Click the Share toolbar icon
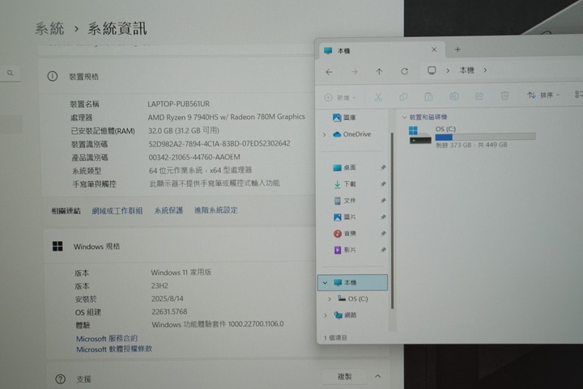 [479, 96]
